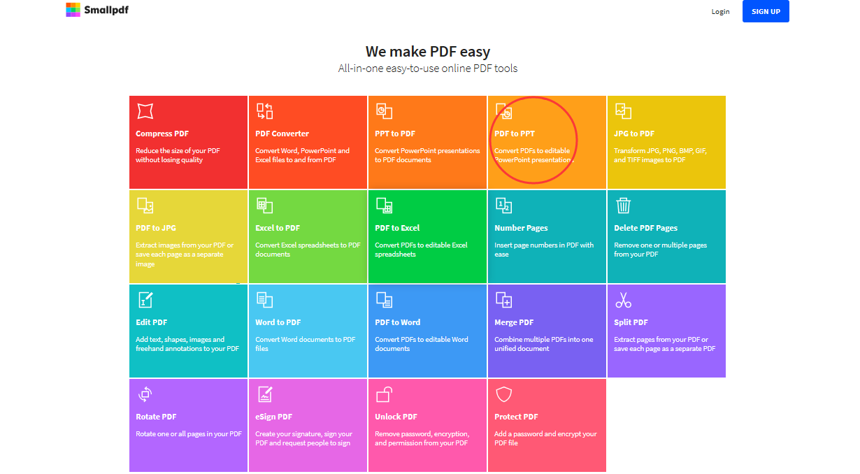The image size is (860, 474).
Task: Click the Rotate PDF tool
Action: pos(145,394)
